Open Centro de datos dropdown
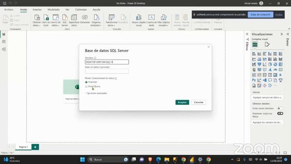The width and height of the screenshot is (291, 164). coord(55,20)
